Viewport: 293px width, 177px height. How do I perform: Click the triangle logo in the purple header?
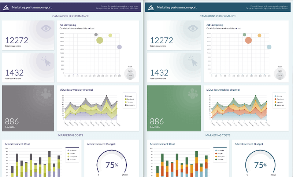6,7
